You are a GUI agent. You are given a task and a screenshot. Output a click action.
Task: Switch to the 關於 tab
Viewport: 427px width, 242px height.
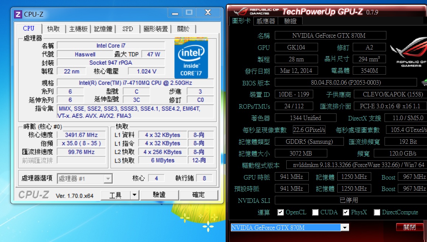(183, 29)
